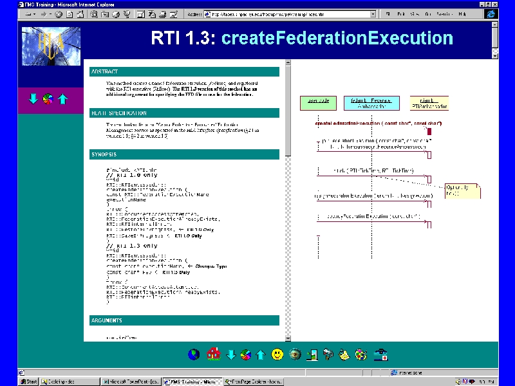Image resolution: width=515 pixels, height=386 pixels.
Task: Click the red house icon in the bottom bar
Action: point(214,354)
